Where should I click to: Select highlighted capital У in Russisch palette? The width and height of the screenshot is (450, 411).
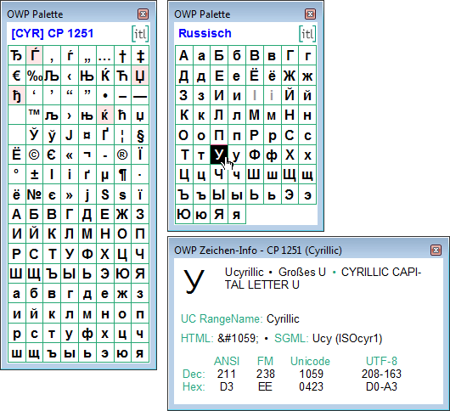pyautogui.click(x=219, y=155)
